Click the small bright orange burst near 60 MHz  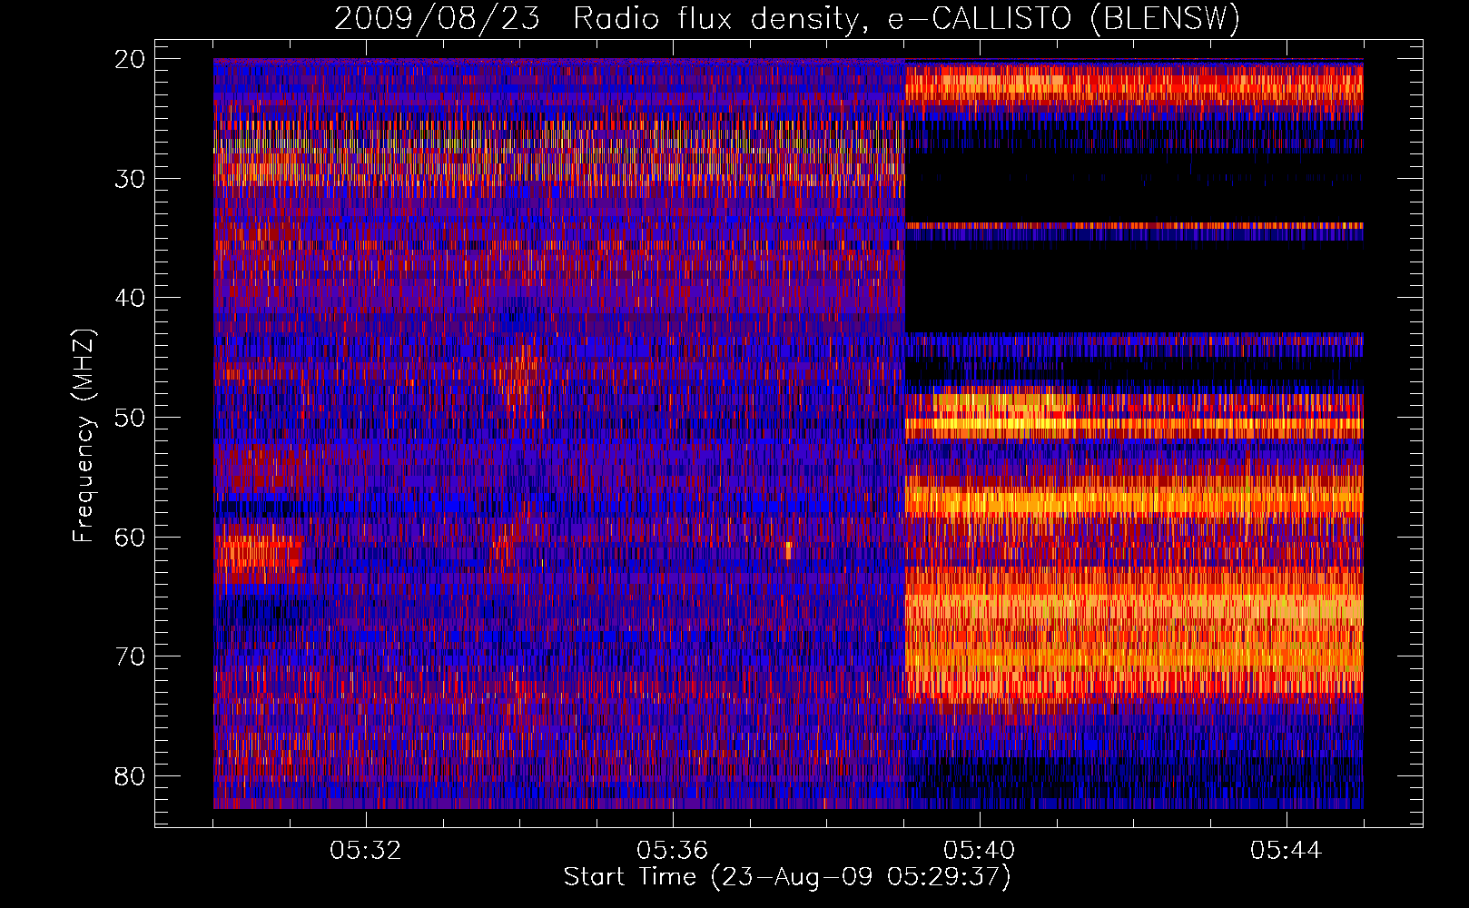tap(788, 550)
